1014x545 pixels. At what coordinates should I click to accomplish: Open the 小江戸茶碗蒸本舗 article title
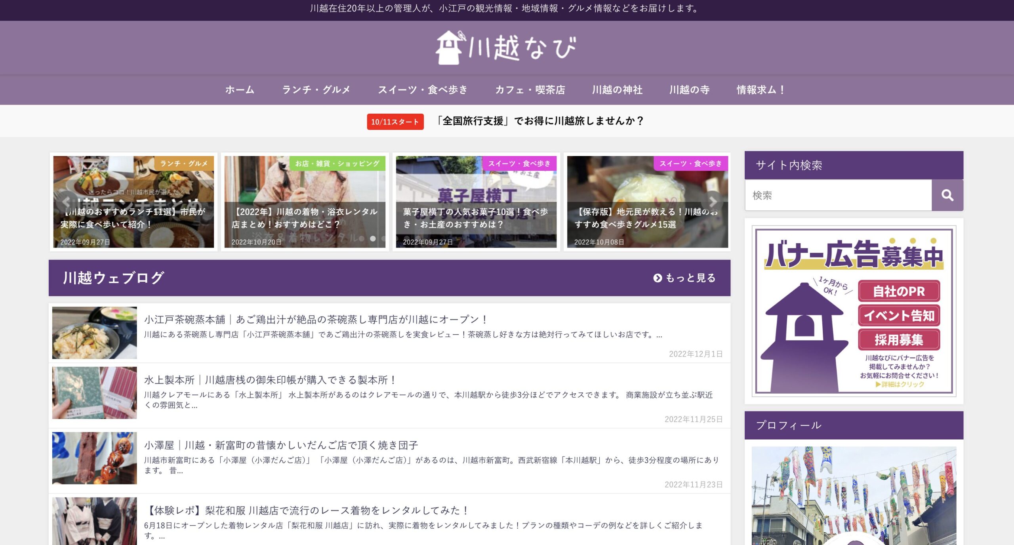click(x=316, y=319)
